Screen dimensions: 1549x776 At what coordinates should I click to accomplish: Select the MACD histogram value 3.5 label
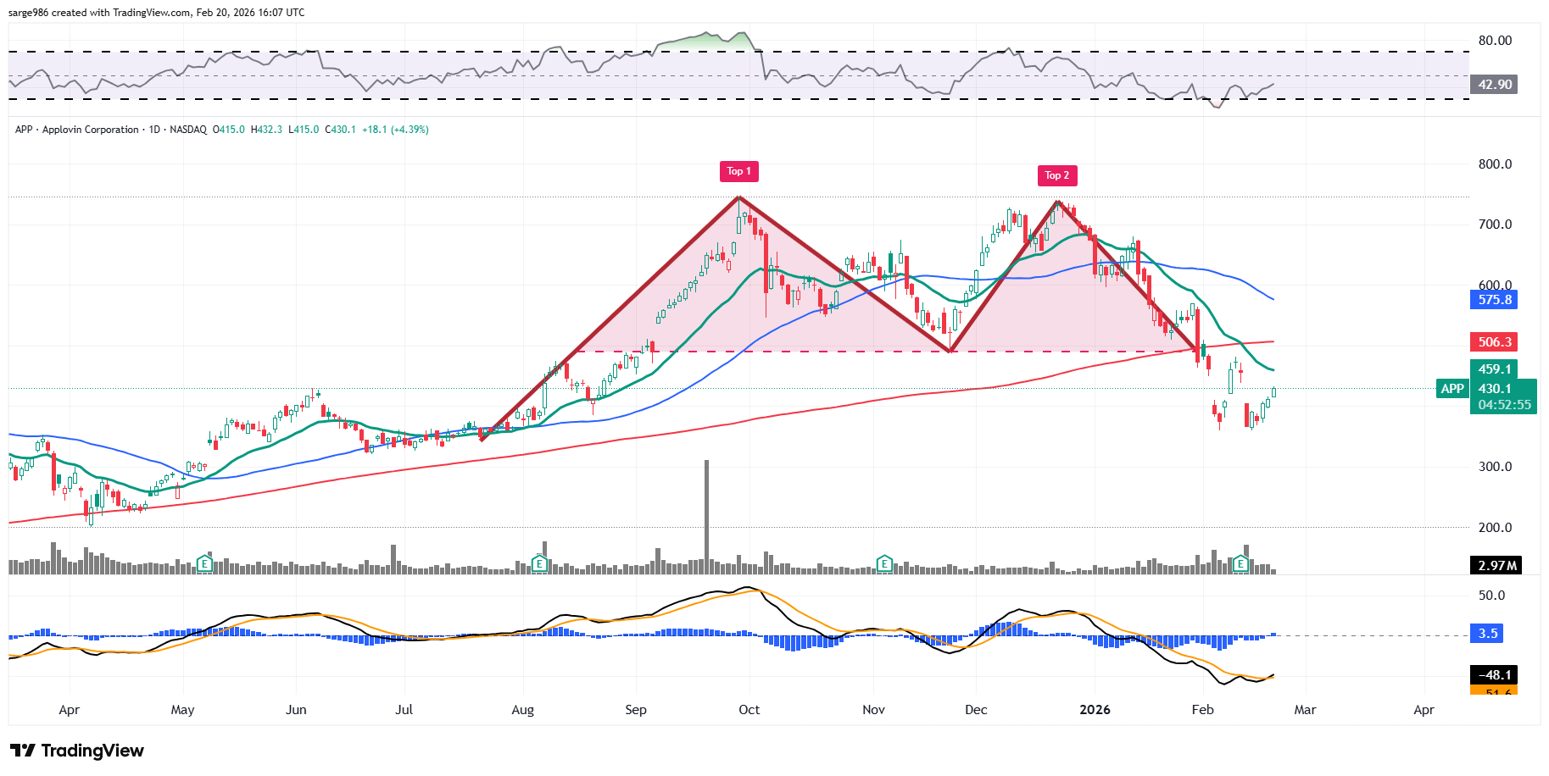[x=1488, y=634]
